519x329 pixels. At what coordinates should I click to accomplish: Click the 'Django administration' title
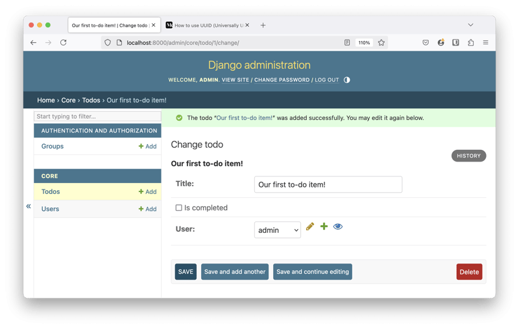(x=259, y=65)
